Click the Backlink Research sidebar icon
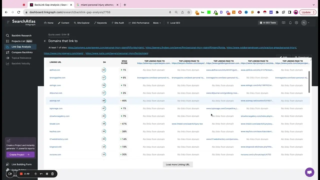Image resolution: width=320 pixels, height=180 pixels. point(7,35)
